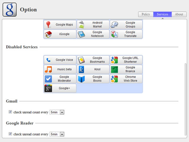Click the Option page title
Image resolution: width=189 pixels, height=142 pixels.
pos(28,10)
